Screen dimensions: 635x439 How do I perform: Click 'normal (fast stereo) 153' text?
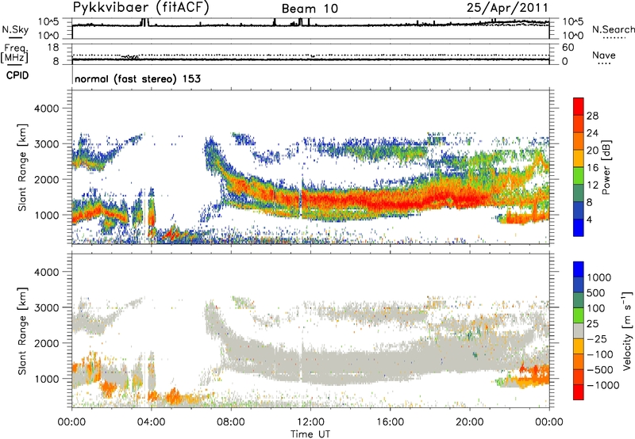click(137, 79)
